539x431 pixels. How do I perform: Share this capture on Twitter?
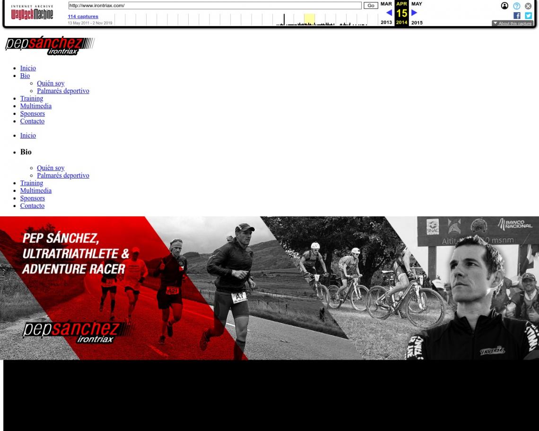point(528,16)
